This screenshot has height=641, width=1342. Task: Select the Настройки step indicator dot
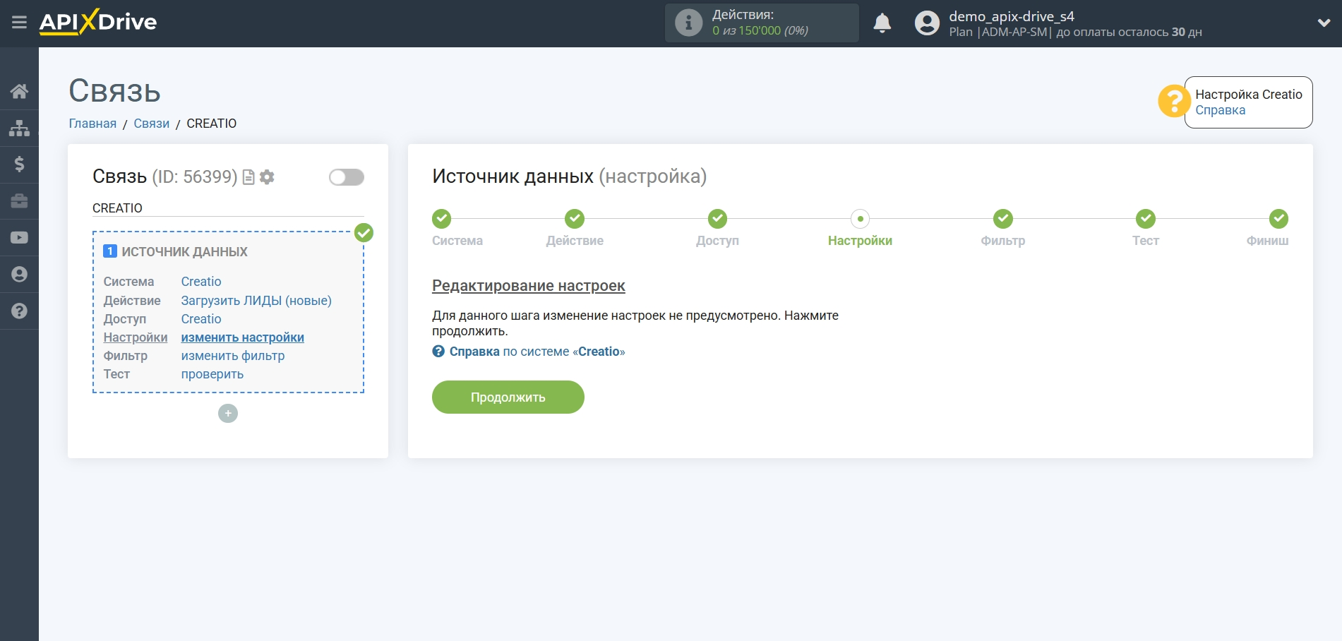coord(859,219)
